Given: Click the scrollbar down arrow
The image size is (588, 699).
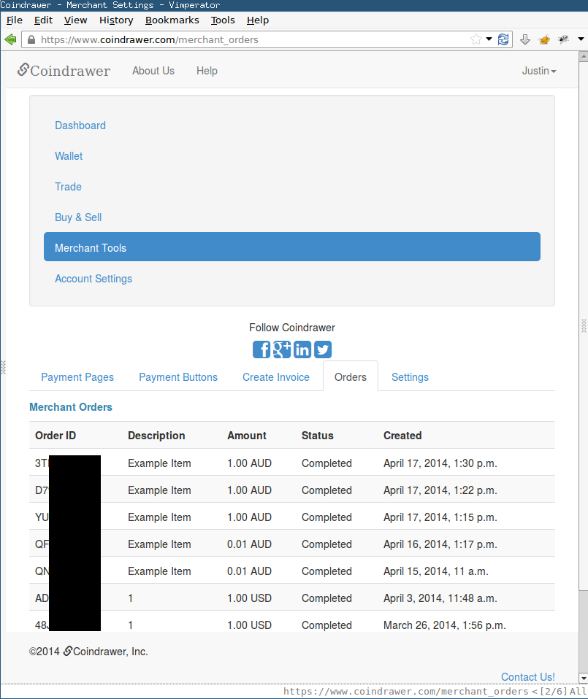Looking at the screenshot, I should 583,678.
